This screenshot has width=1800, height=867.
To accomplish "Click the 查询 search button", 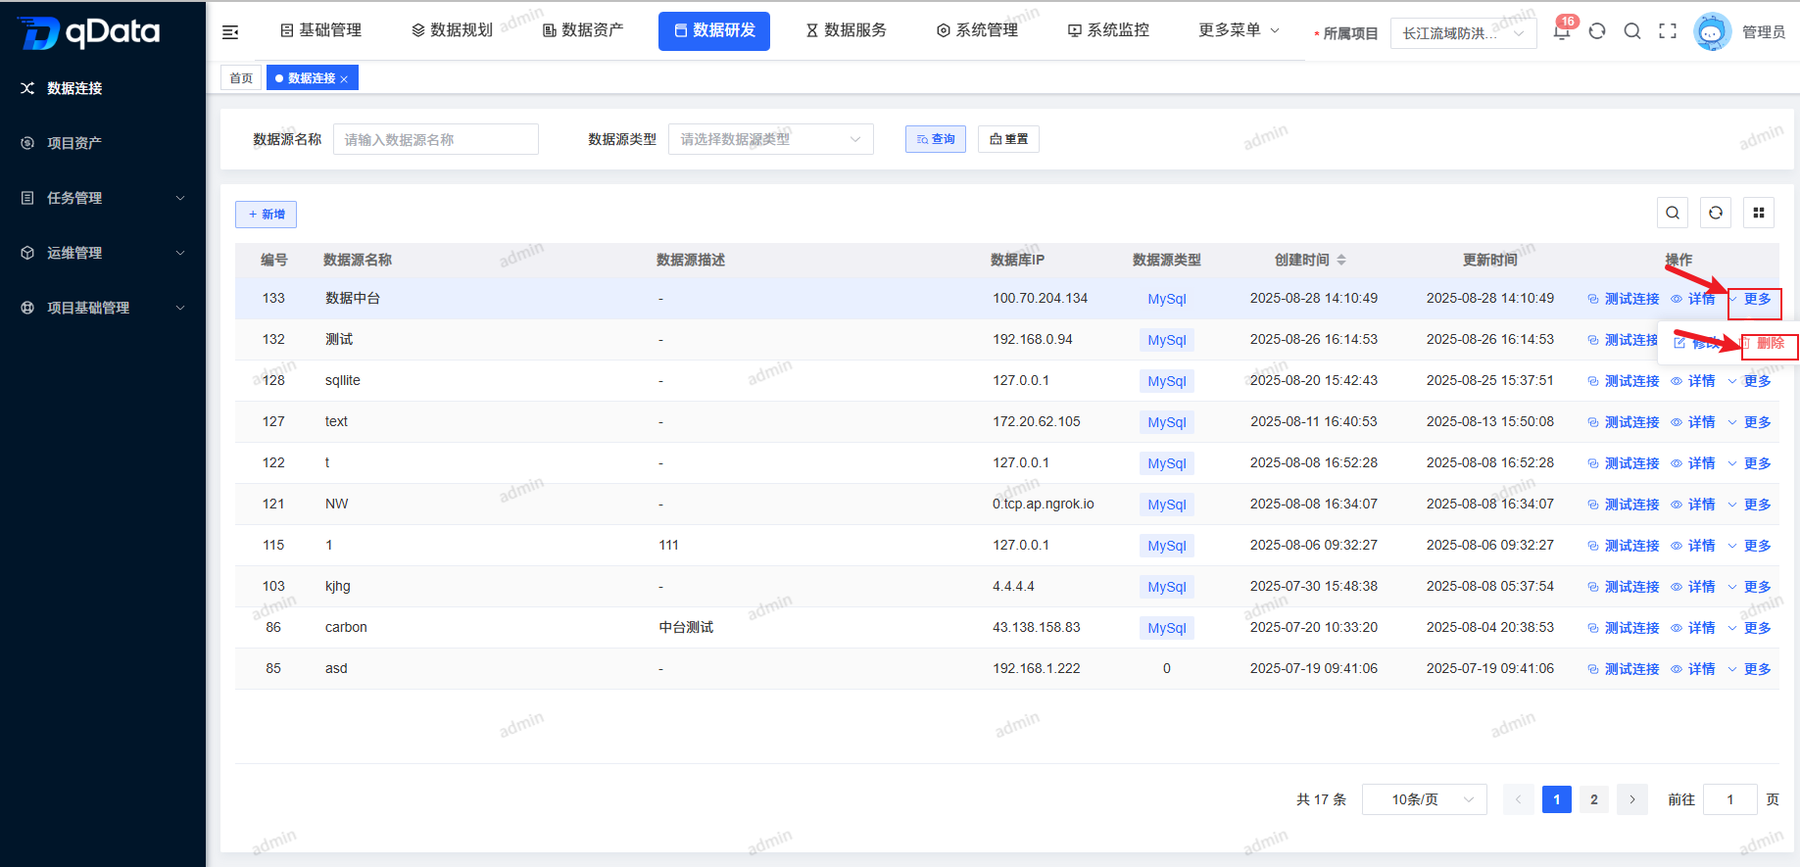I will [x=936, y=139].
